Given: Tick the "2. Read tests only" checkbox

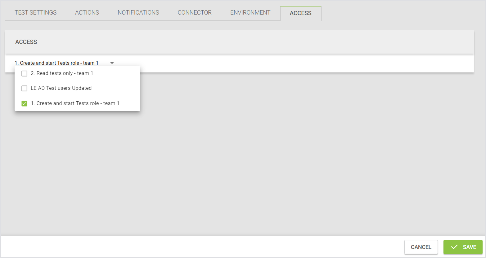Looking at the screenshot, I should [24, 73].
